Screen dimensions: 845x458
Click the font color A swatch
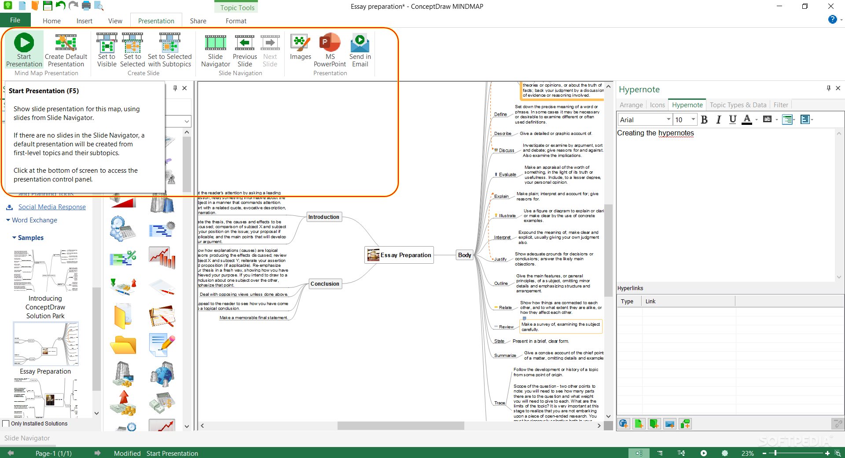click(x=747, y=120)
